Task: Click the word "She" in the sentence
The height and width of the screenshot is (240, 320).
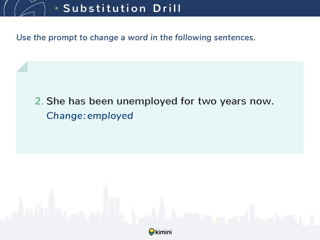Action: click(x=55, y=102)
